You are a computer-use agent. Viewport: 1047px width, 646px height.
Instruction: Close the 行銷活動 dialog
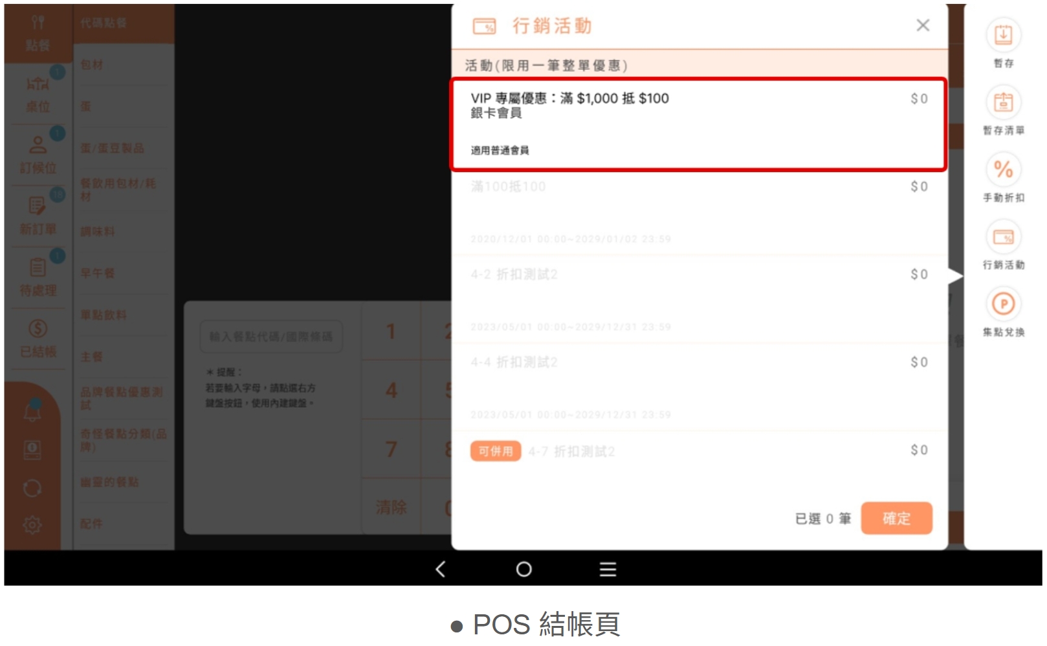pyautogui.click(x=922, y=25)
